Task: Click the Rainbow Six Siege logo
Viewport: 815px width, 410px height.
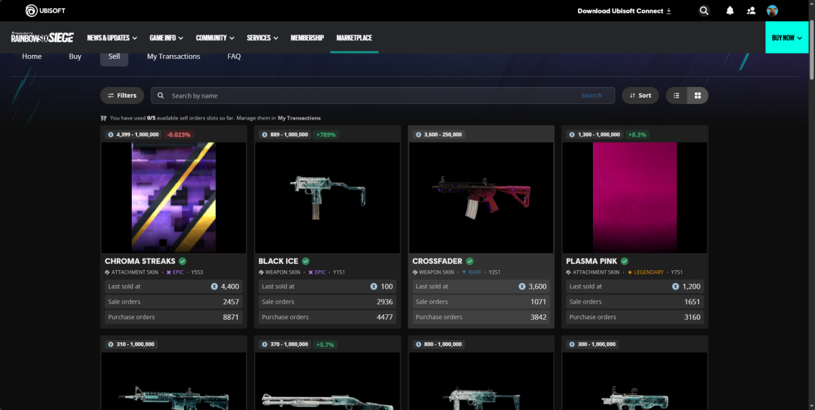Action: click(42, 38)
